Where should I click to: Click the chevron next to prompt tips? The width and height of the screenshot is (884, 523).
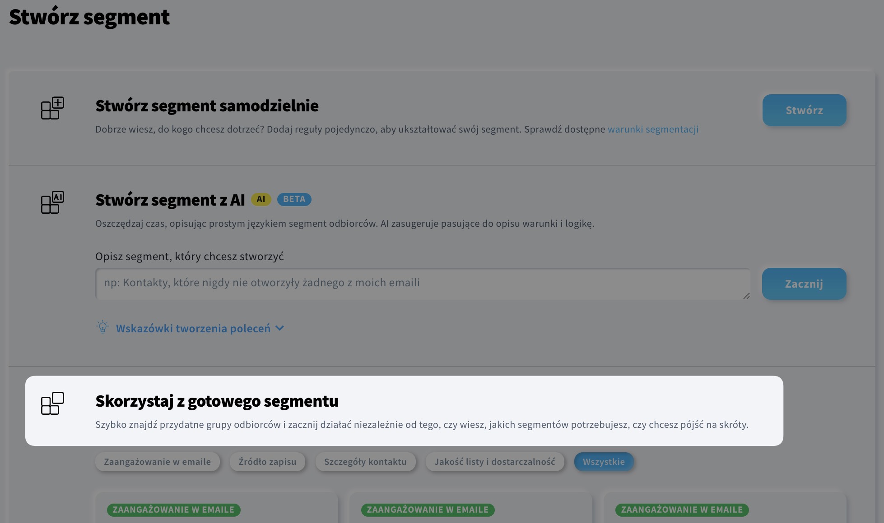click(279, 328)
